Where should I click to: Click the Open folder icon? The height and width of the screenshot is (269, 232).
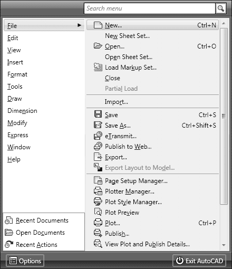[x=98, y=46]
